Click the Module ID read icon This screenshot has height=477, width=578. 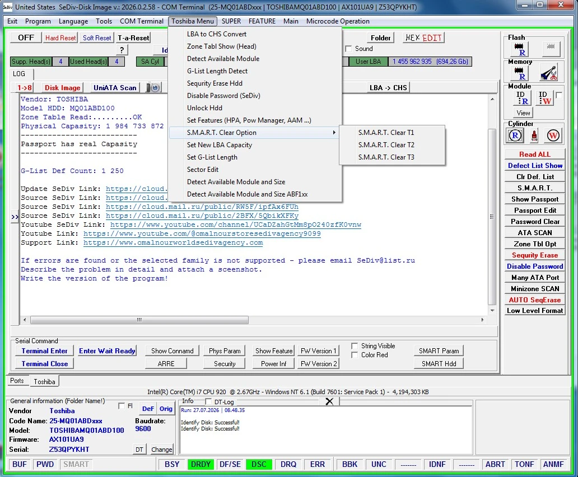tap(523, 98)
